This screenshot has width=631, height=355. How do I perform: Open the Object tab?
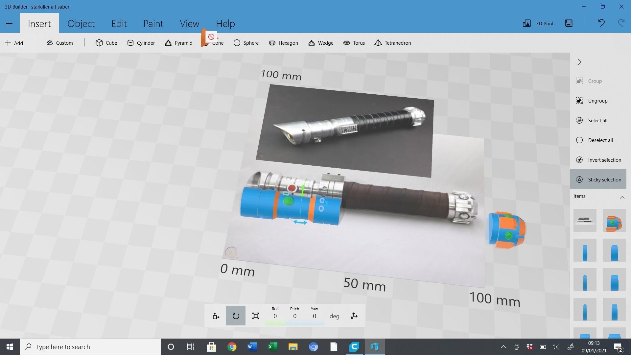(81, 24)
